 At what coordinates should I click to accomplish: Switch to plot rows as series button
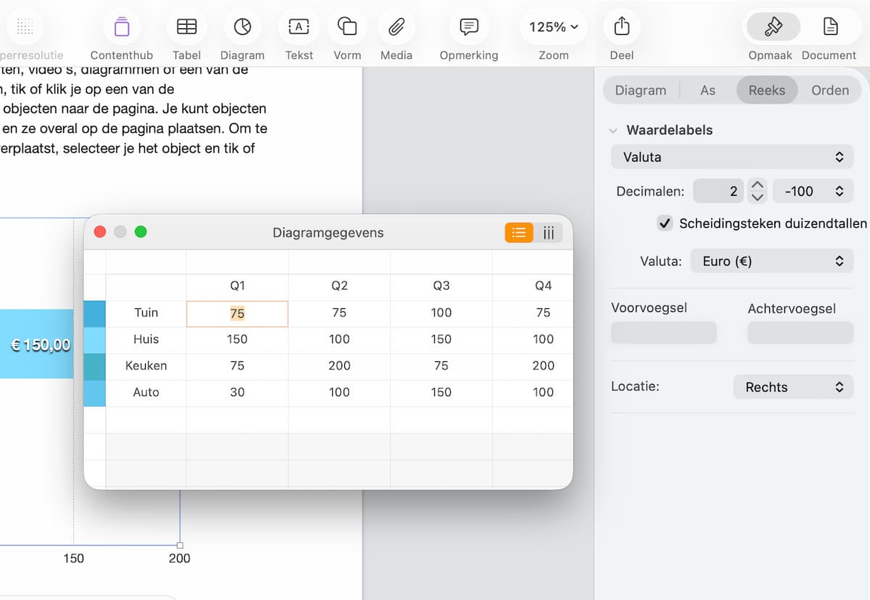tap(519, 233)
